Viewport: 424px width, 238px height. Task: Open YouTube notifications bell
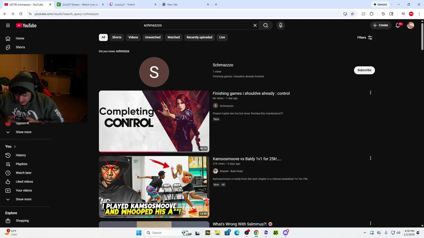click(x=398, y=25)
